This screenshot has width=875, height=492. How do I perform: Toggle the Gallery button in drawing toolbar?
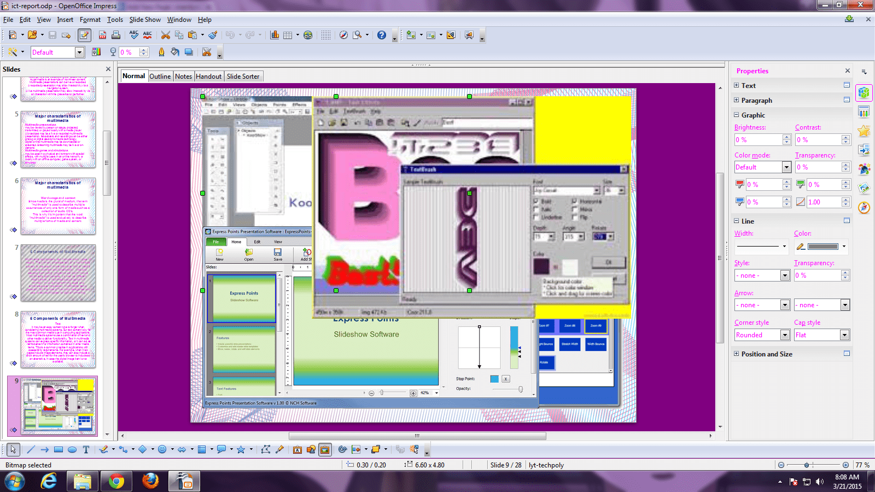[325, 449]
